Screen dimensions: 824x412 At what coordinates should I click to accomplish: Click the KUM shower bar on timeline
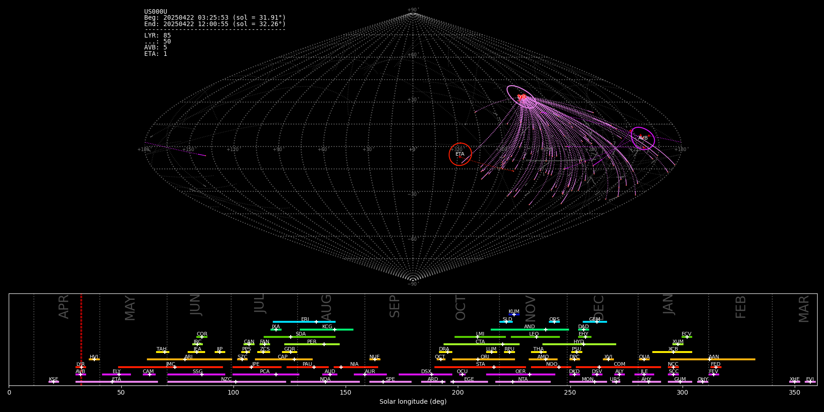coord(514,314)
